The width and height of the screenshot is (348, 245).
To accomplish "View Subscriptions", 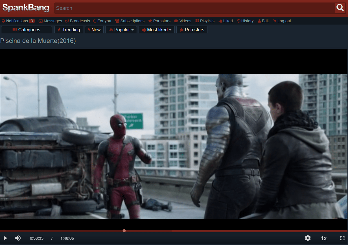I will (130, 21).
